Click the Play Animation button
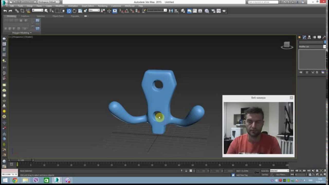Viewport: 329px width, 185px height. point(300,171)
